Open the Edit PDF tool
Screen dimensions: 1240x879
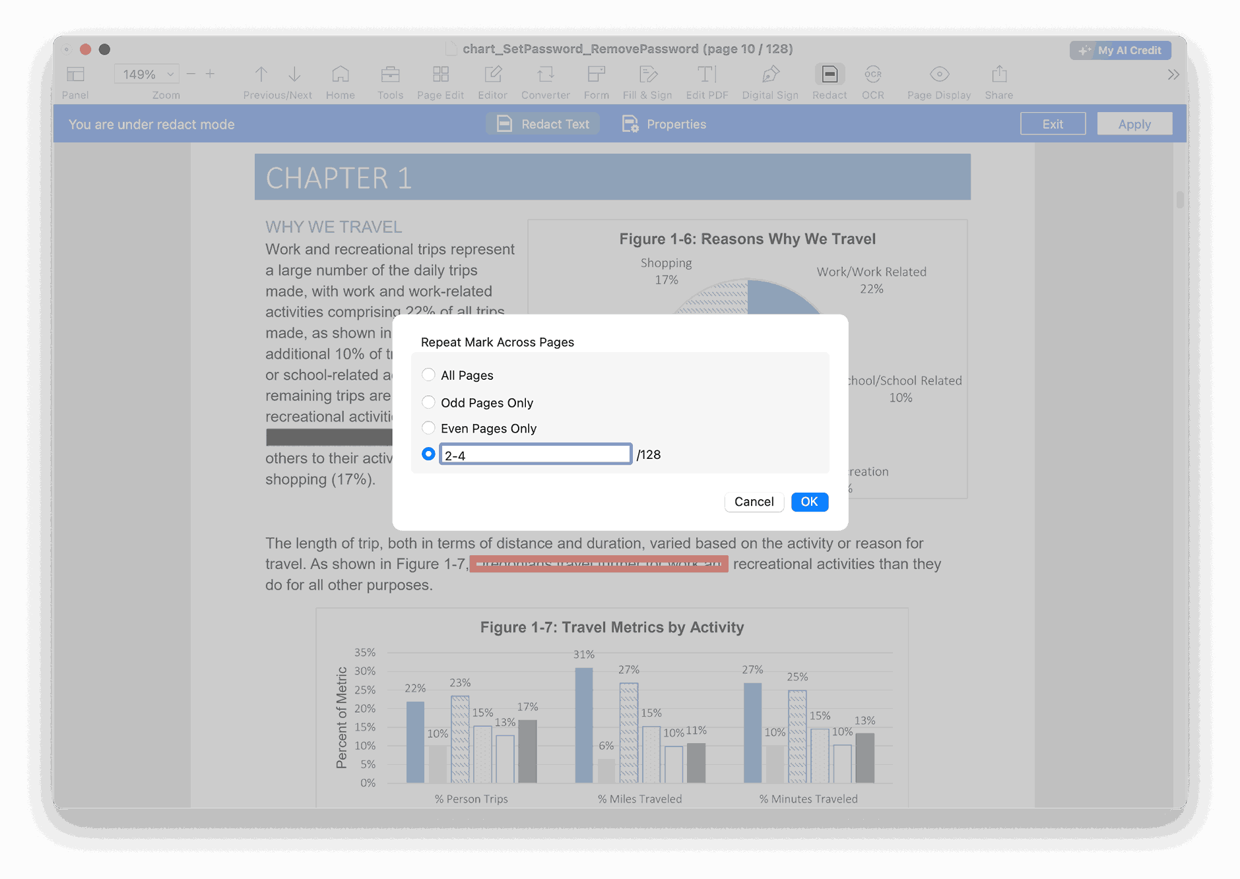pos(707,74)
